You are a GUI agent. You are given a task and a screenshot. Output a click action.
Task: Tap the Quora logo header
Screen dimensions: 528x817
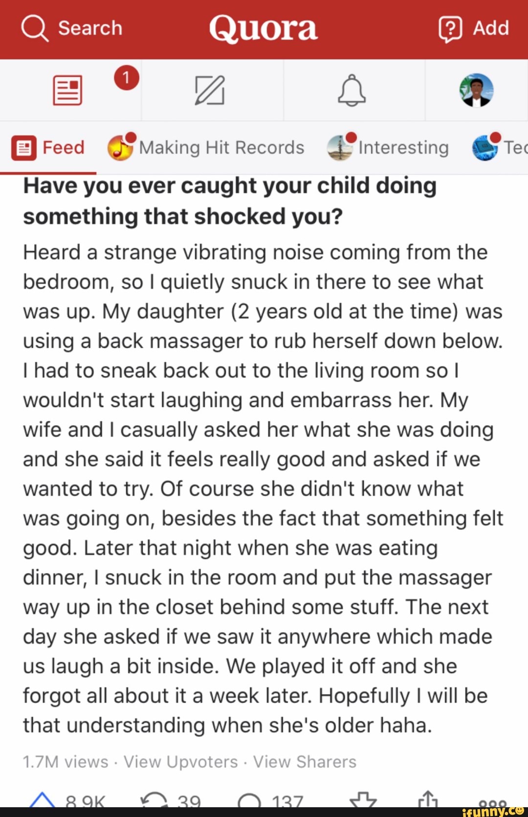[264, 28]
